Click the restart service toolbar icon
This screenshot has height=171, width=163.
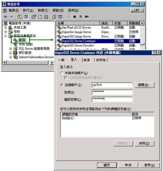[x=87, y=17]
